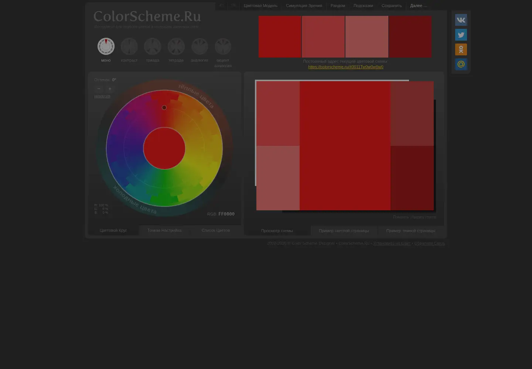
Task: Switch to the Просмотр схемы tab
Action: (277, 231)
